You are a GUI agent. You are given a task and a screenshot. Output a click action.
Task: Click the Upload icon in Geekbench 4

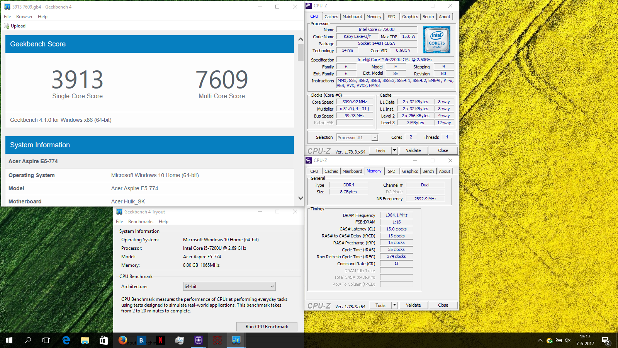coord(7,26)
